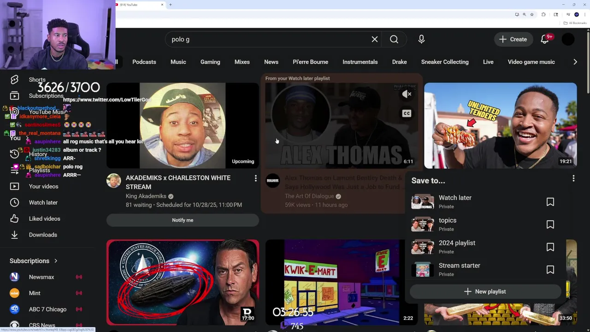Open Your videos in the sidebar
Viewport: 590px width, 332px height.
(x=43, y=186)
